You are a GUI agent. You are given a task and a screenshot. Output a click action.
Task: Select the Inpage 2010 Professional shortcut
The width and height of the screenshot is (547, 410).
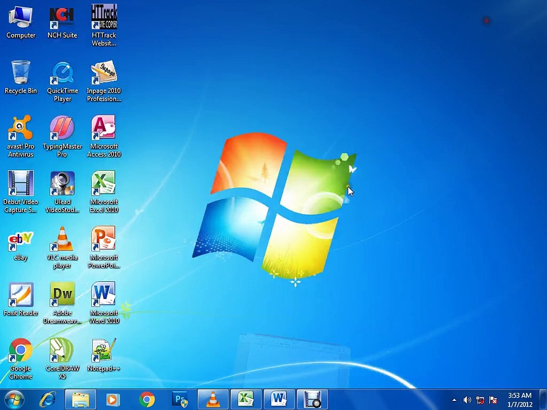104,81
